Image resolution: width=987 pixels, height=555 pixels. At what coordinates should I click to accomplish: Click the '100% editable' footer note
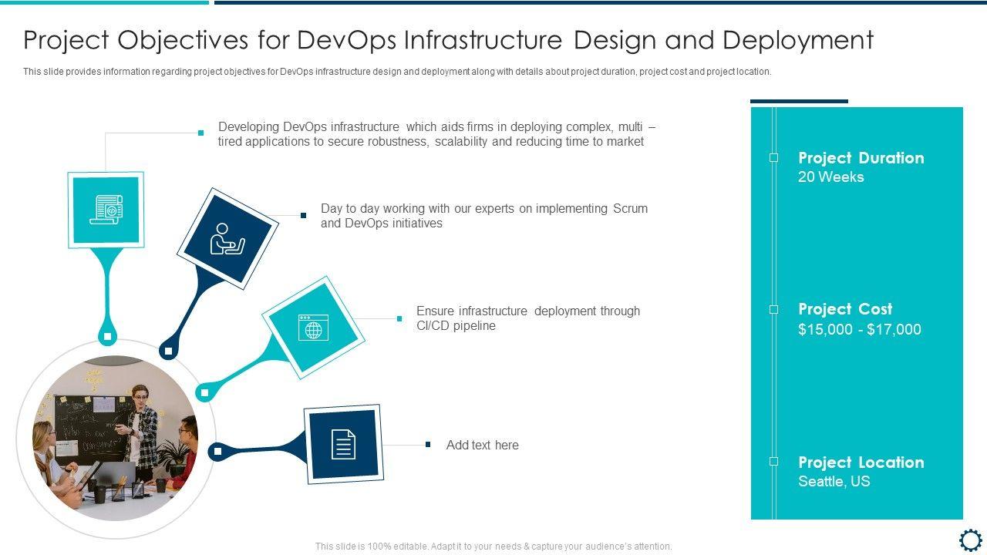coord(493,547)
